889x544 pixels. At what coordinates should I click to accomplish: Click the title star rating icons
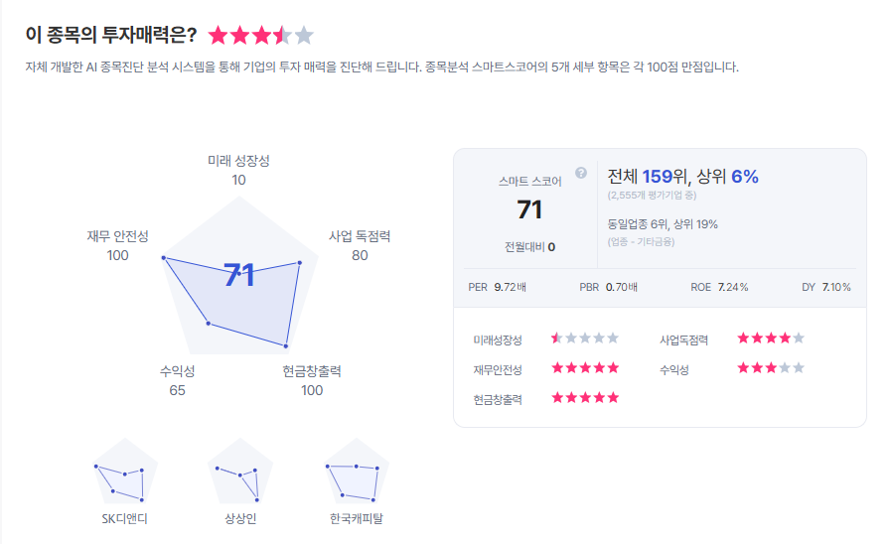260,36
